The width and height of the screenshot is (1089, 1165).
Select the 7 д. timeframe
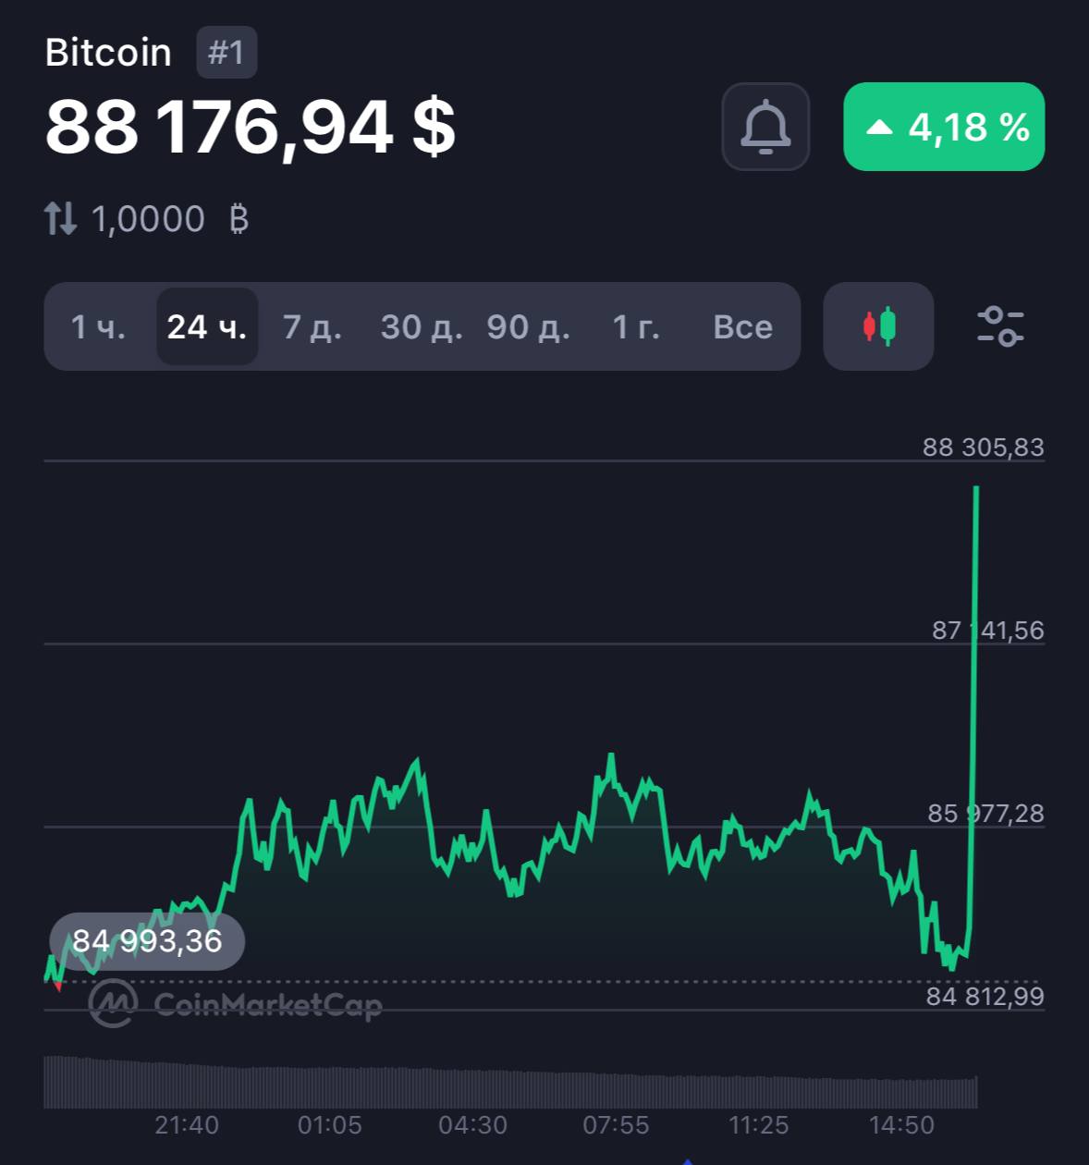pyautogui.click(x=312, y=326)
